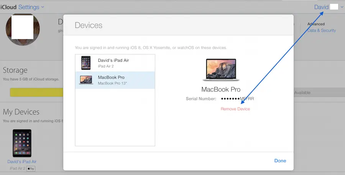Click the My Devices heading
Screen dimensions: 345x175
tap(21, 112)
